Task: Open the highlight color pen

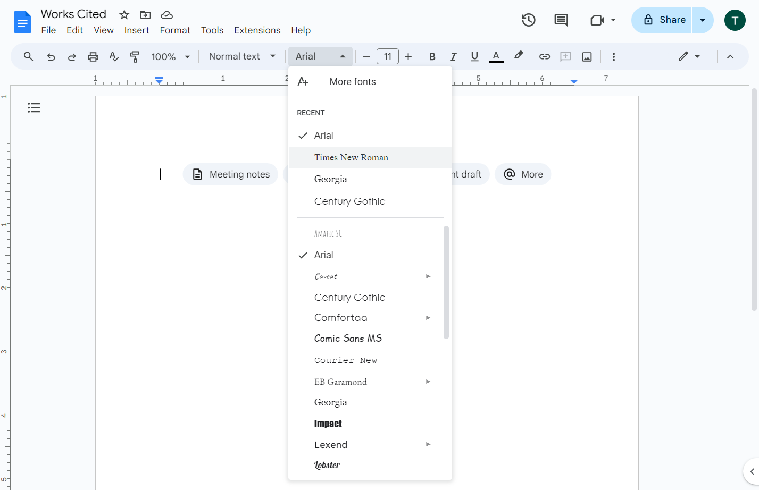Action: coord(518,56)
